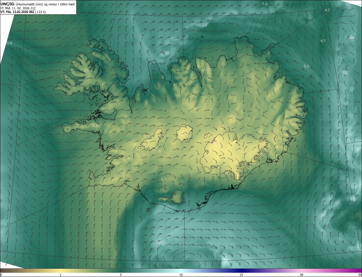
Task: Click the '7.3' value label
Action: 205,25
